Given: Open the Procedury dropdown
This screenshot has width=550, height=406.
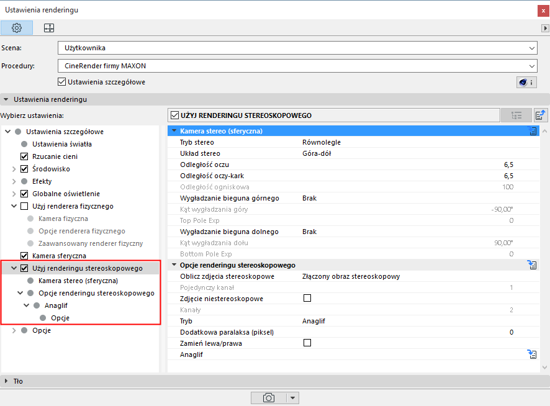Looking at the screenshot, I should (x=297, y=66).
